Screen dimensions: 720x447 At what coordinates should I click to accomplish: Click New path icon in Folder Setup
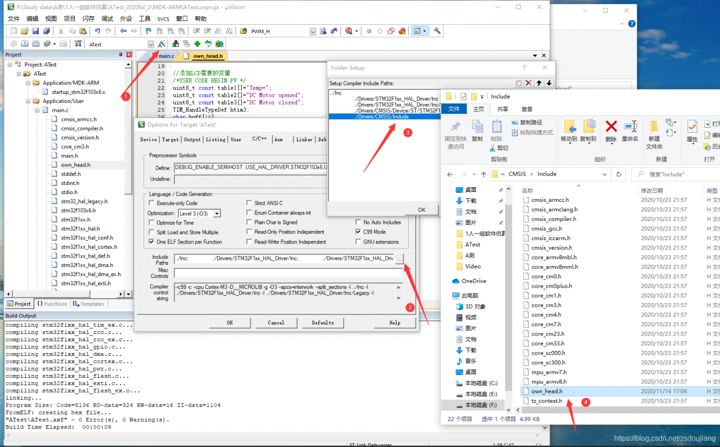519,83
